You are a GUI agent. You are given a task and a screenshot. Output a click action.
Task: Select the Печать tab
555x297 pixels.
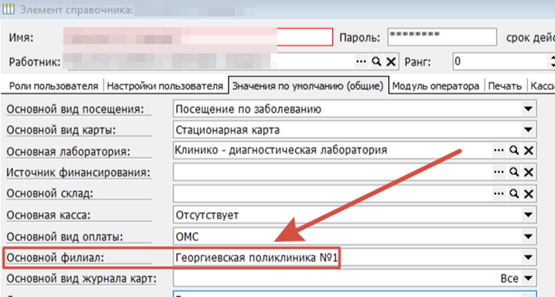[505, 86]
